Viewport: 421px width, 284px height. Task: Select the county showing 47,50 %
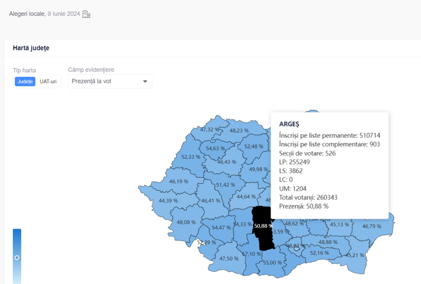point(229,259)
